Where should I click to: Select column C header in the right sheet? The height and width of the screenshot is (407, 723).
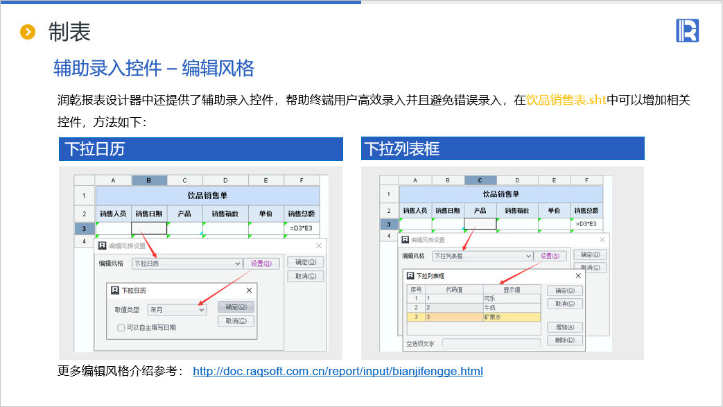pyautogui.click(x=480, y=180)
